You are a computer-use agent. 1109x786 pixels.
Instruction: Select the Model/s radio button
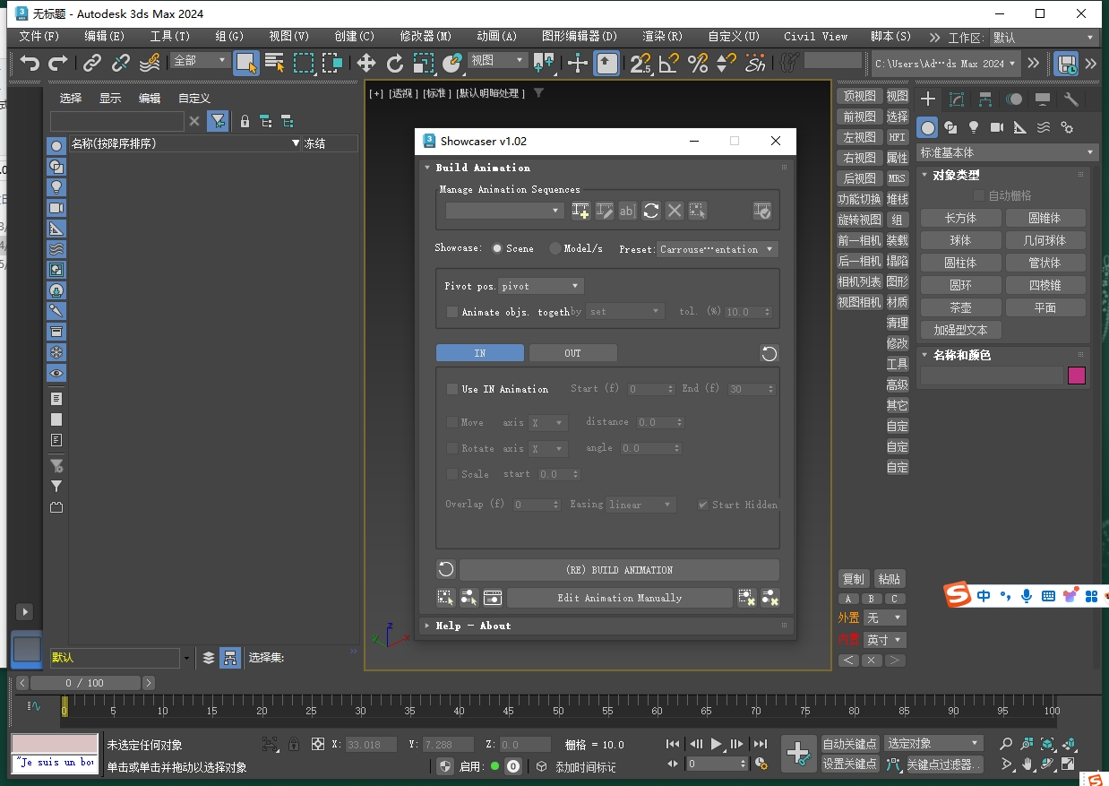coord(555,248)
